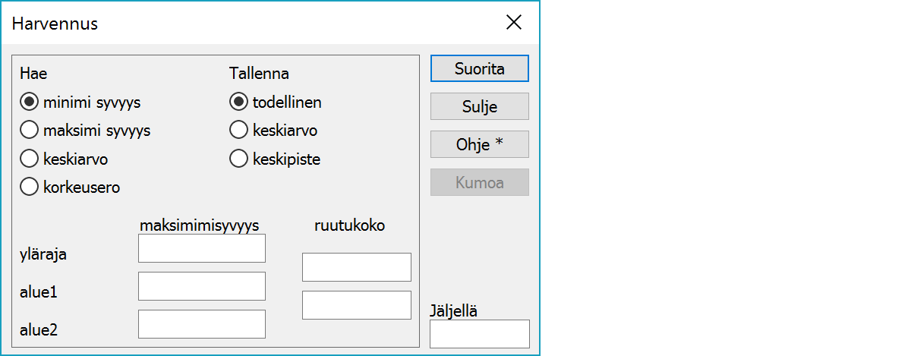Select todellinen under Tallenna

238,102
